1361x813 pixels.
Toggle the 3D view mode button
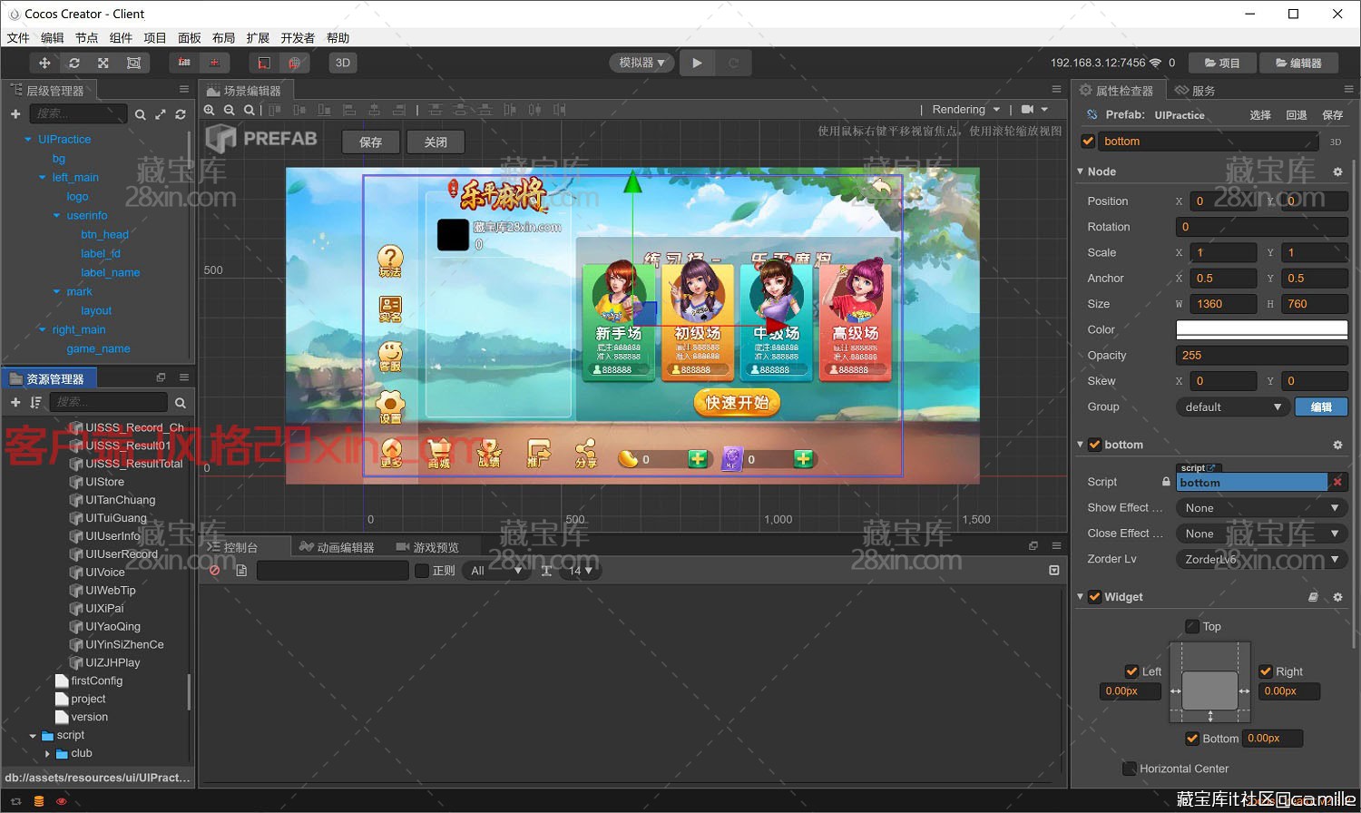coord(342,63)
